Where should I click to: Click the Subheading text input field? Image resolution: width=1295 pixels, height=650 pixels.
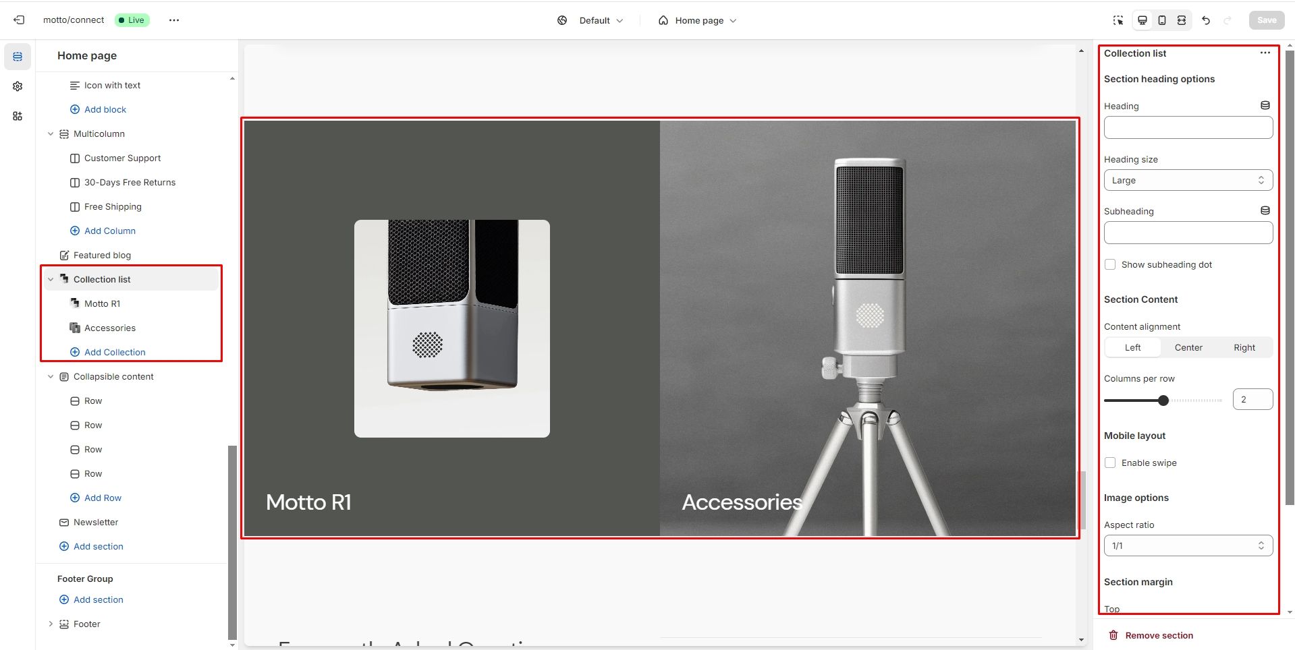[1188, 233]
